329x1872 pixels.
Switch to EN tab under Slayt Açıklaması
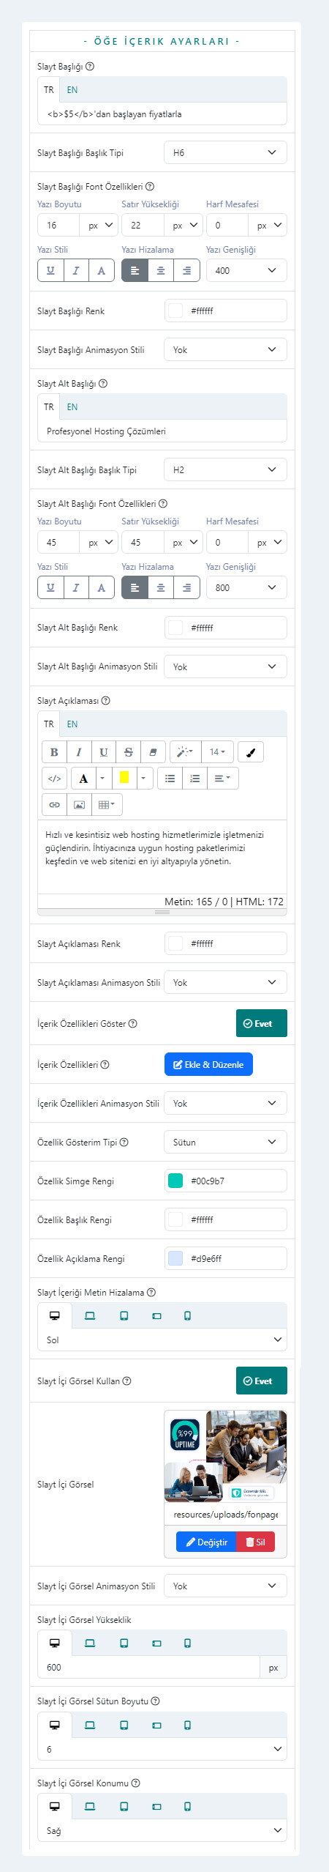pos(72,724)
